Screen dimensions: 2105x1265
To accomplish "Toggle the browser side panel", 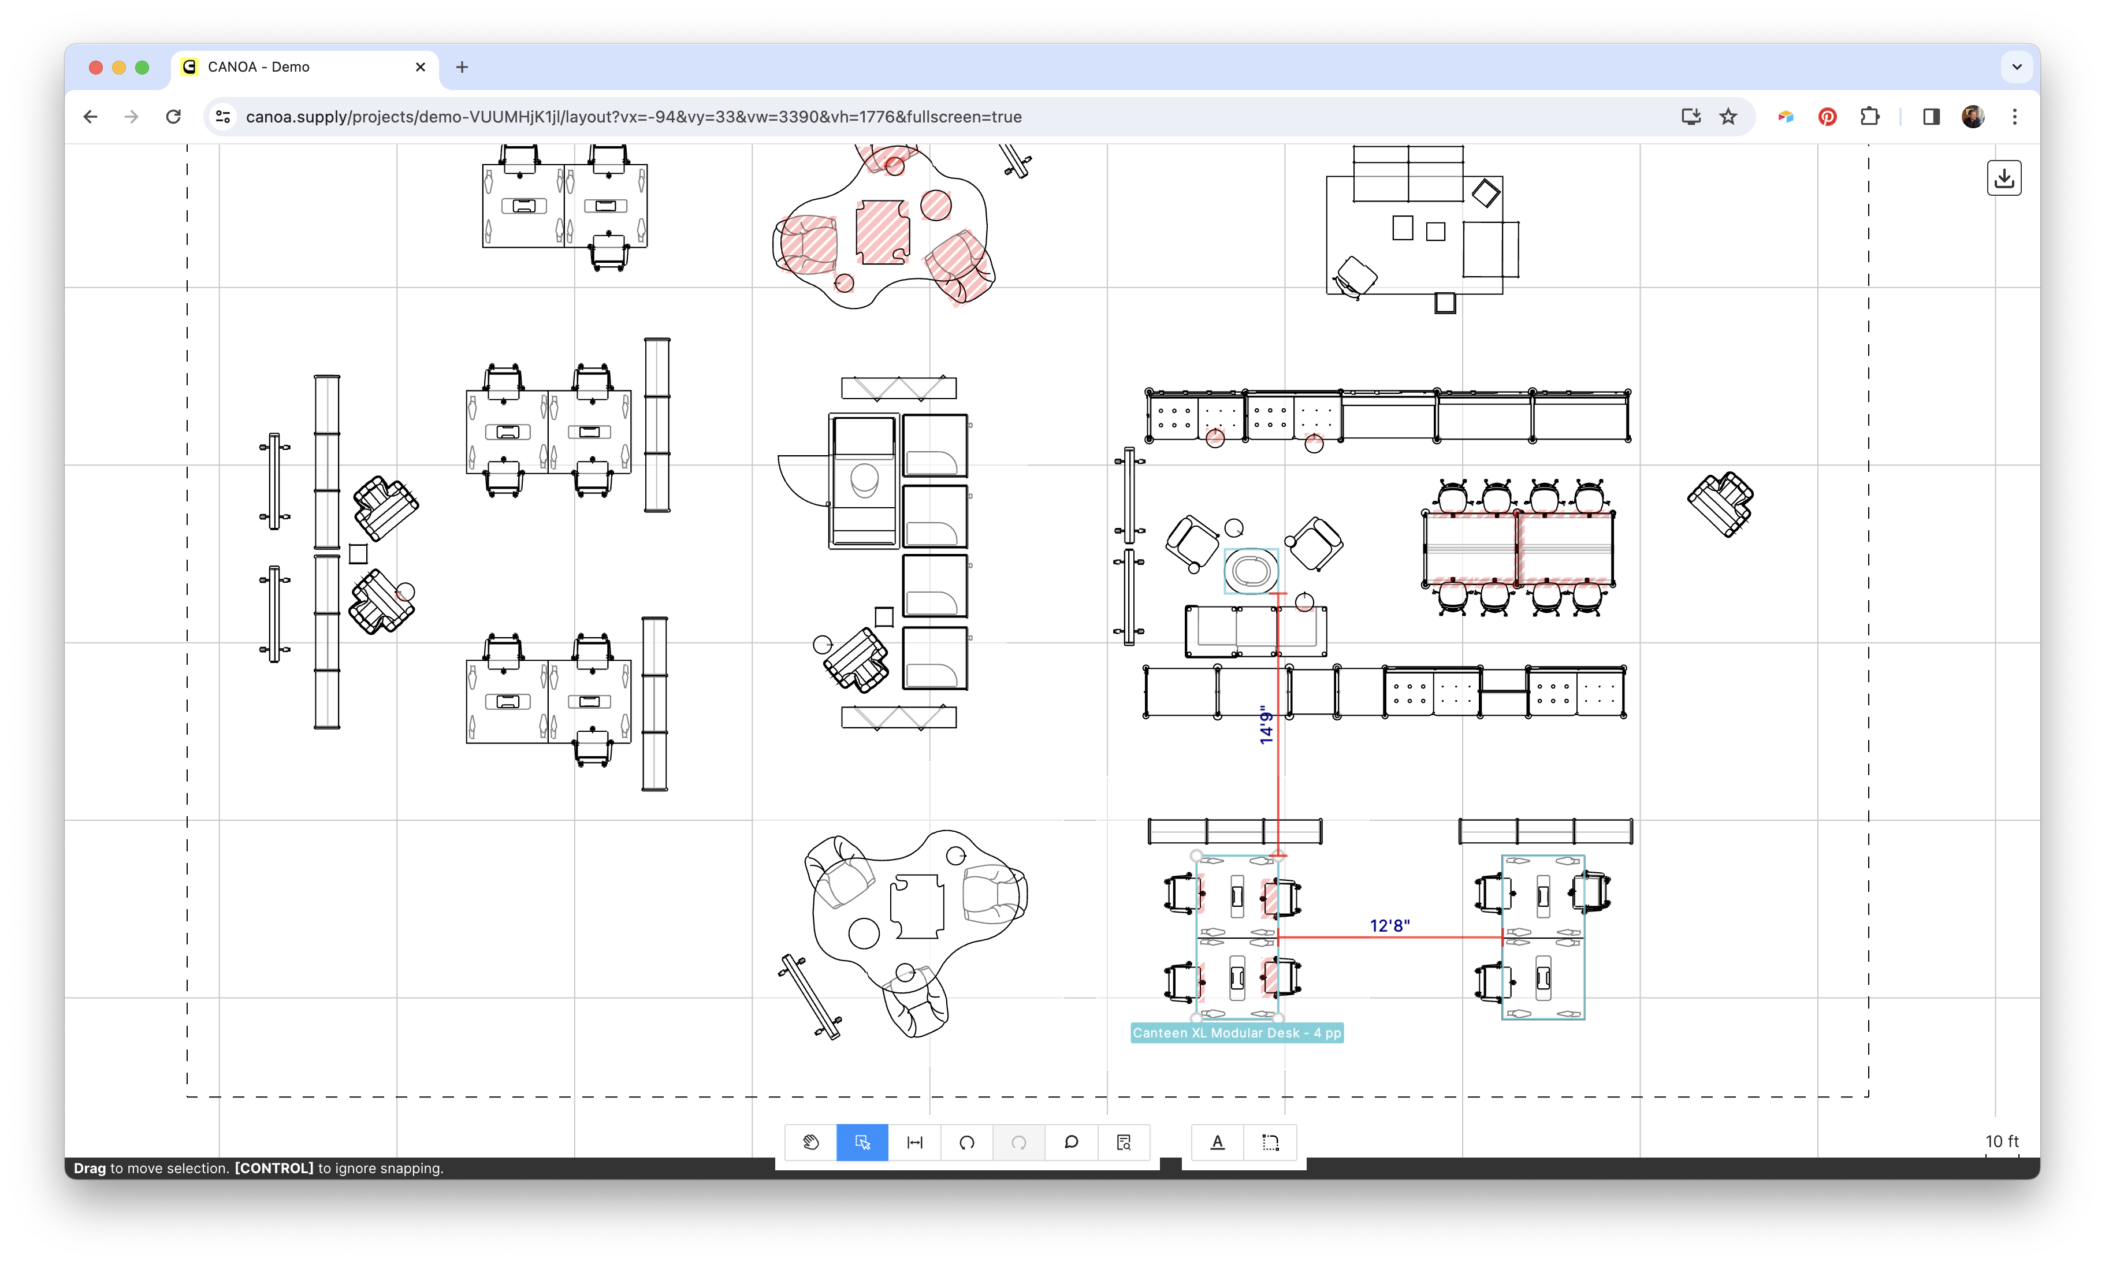I will pyautogui.click(x=1931, y=117).
